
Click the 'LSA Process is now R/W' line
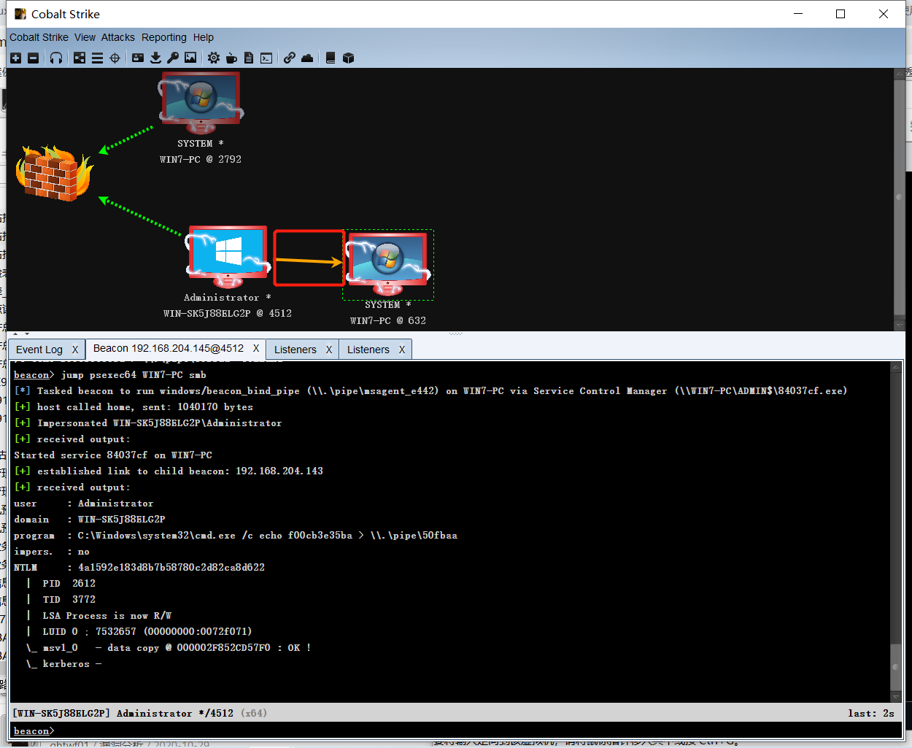[107, 615]
